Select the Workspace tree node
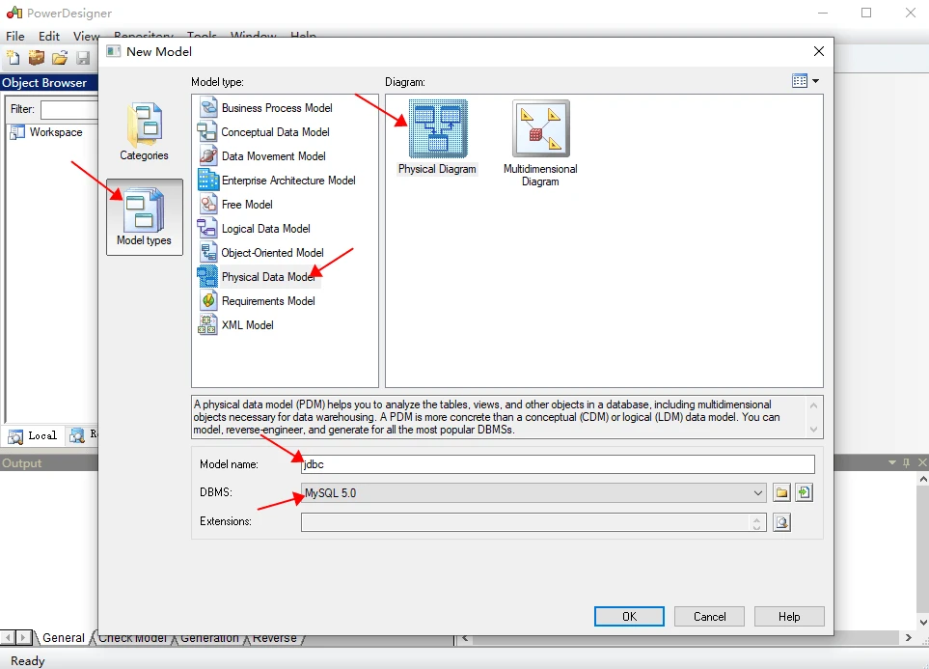 [56, 132]
